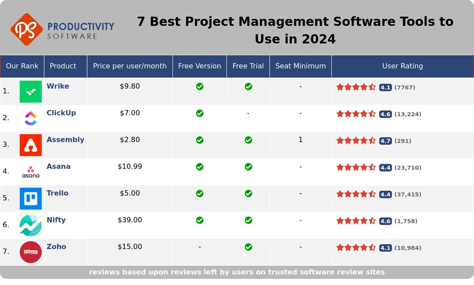Image resolution: width=474 pixels, height=285 pixels.
Task: Click the (7767) review count
Action: coord(405,87)
